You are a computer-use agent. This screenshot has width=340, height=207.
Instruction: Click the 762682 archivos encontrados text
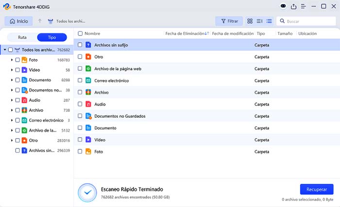(136, 197)
